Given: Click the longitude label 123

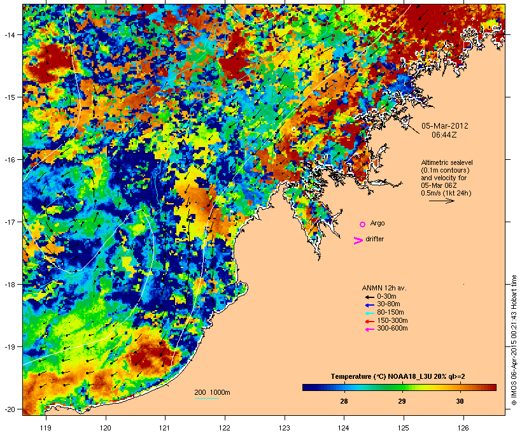Looking at the screenshot, I should point(285,428).
